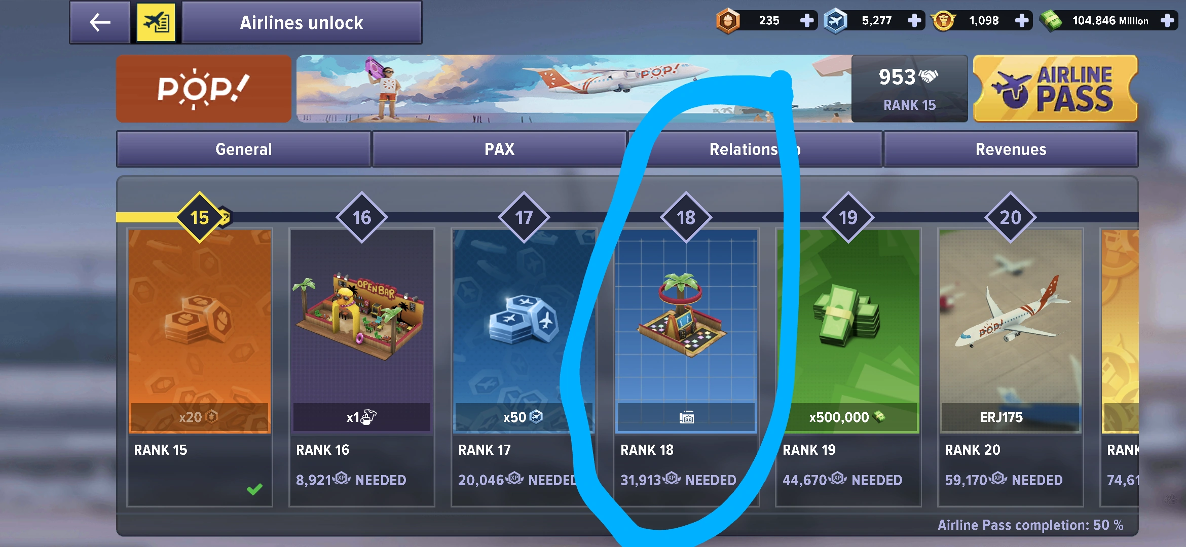Open the Relationship tab
Screen dimensions: 1186x547
[x=755, y=149]
